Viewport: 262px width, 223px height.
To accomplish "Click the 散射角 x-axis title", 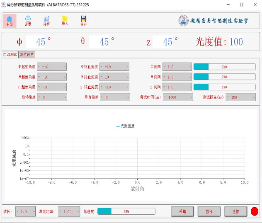I will point(137,189).
